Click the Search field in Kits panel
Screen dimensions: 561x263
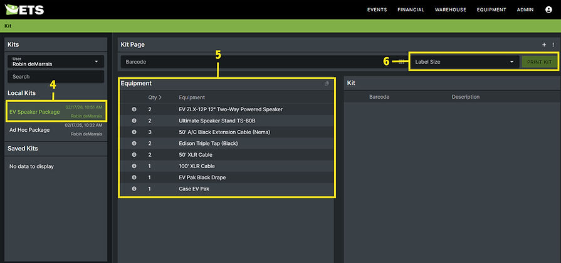56,77
